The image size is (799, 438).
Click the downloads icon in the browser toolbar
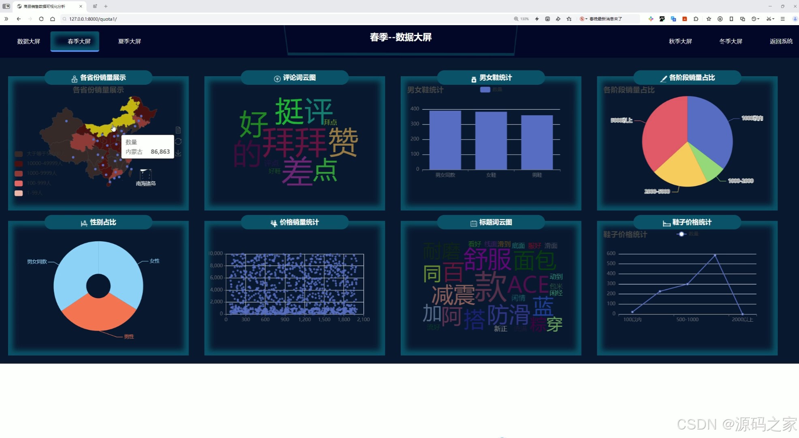(x=720, y=19)
